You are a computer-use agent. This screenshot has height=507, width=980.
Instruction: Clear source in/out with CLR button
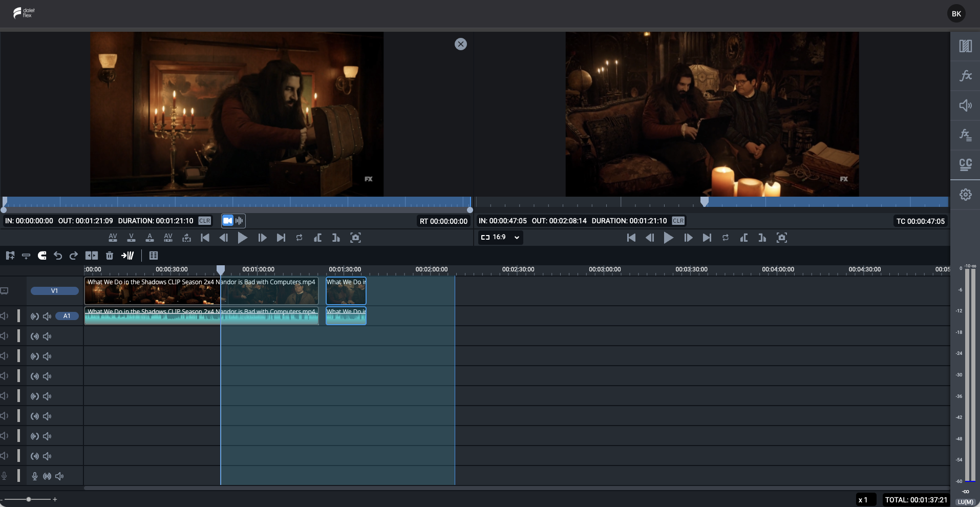(205, 221)
